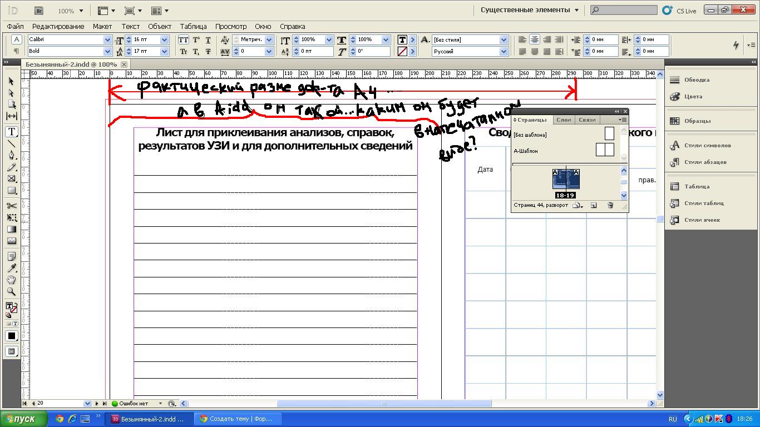The image size is (760, 427).
Task: Select the Hand tool
Action: pyautogui.click(x=11, y=280)
